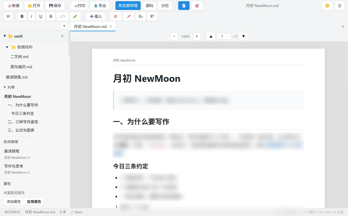The width and height of the screenshot is (348, 216).
Task: Click the 新建 new file button
Action: tap(13, 6)
